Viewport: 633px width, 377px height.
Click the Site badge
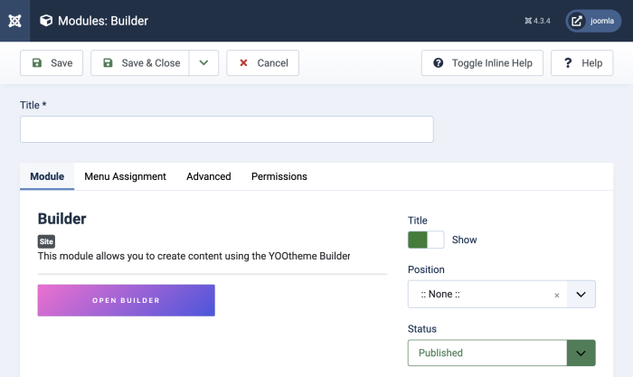coord(46,241)
